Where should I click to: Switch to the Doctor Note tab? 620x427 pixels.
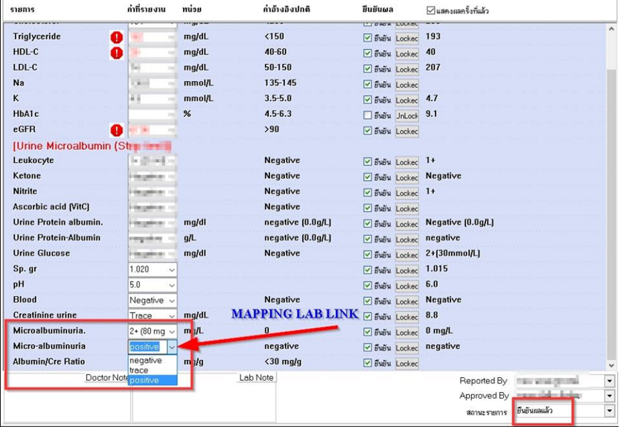[106, 378]
